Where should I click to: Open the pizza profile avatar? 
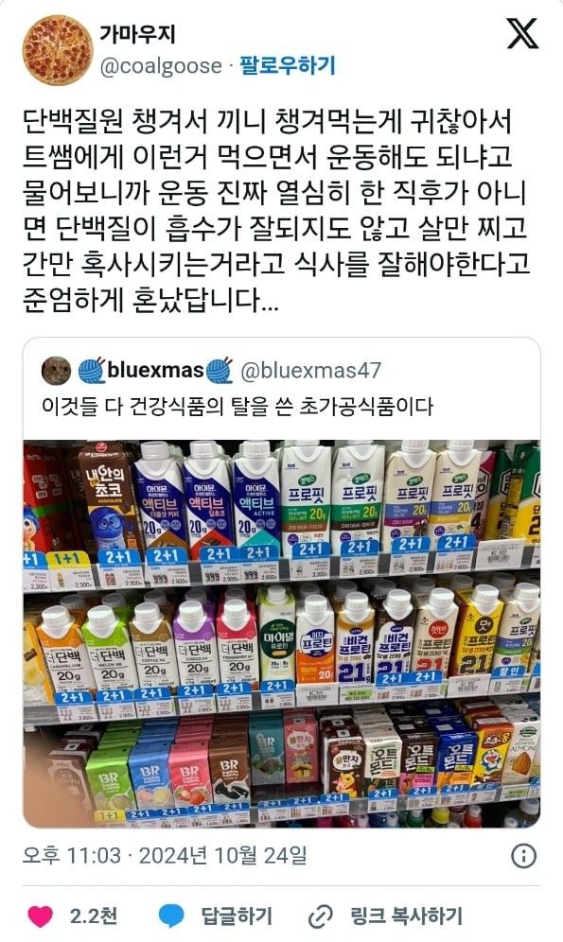[58, 50]
